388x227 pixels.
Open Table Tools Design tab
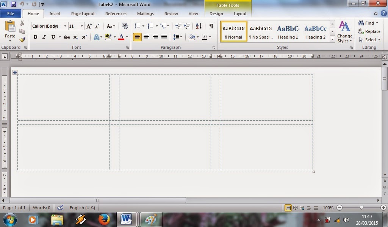click(x=216, y=14)
